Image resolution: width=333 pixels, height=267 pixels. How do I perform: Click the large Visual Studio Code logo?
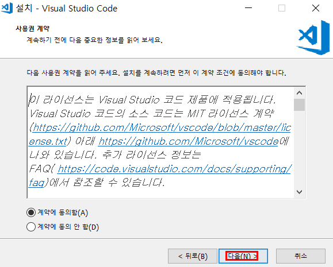click(x=313, y=38)
